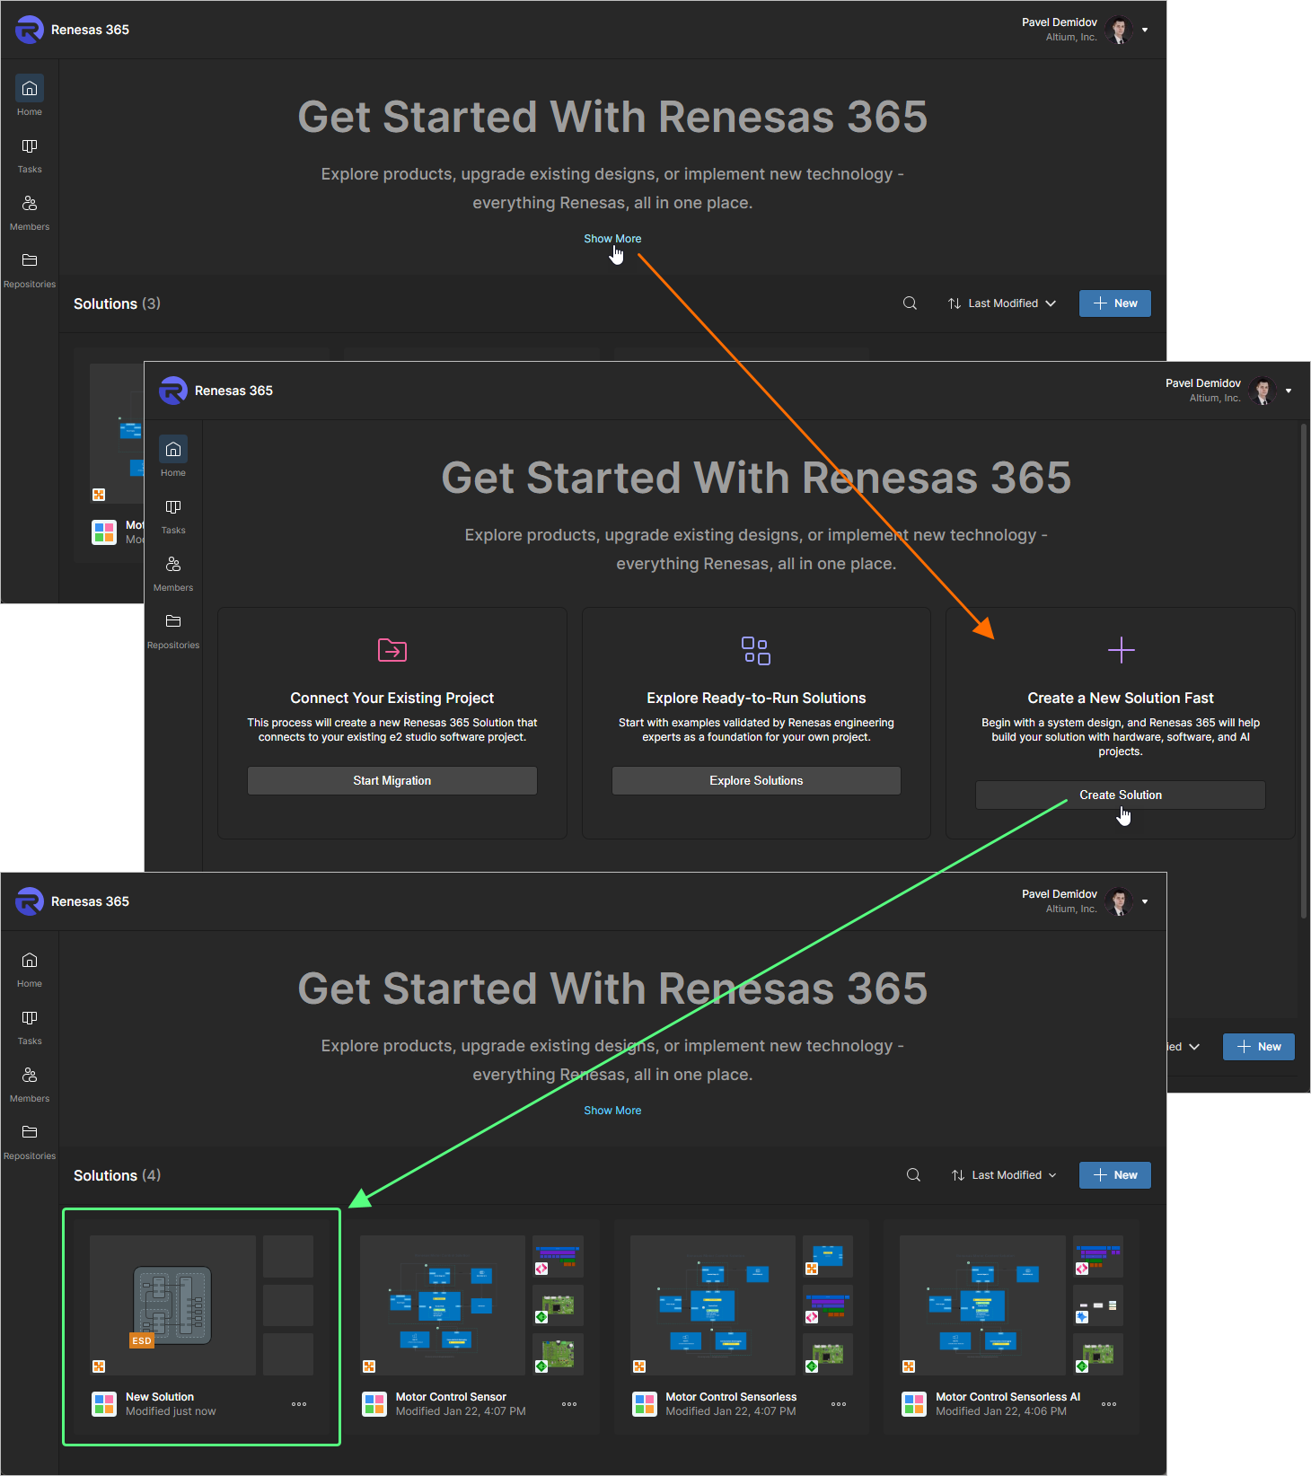Click 'Solutions (3)' heading in top window
Screen dimensions: 1311x1476
(118, 303)
